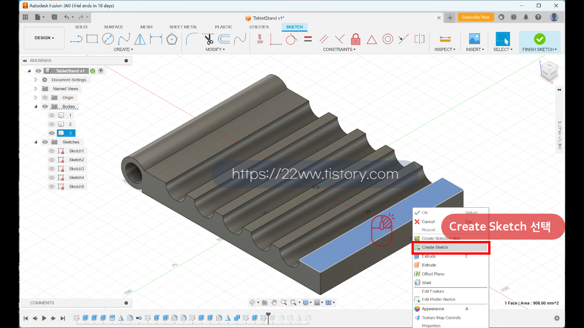The image size is (584, 328).
Task: Play the timeline with the play button
Action: pos(44,318)
